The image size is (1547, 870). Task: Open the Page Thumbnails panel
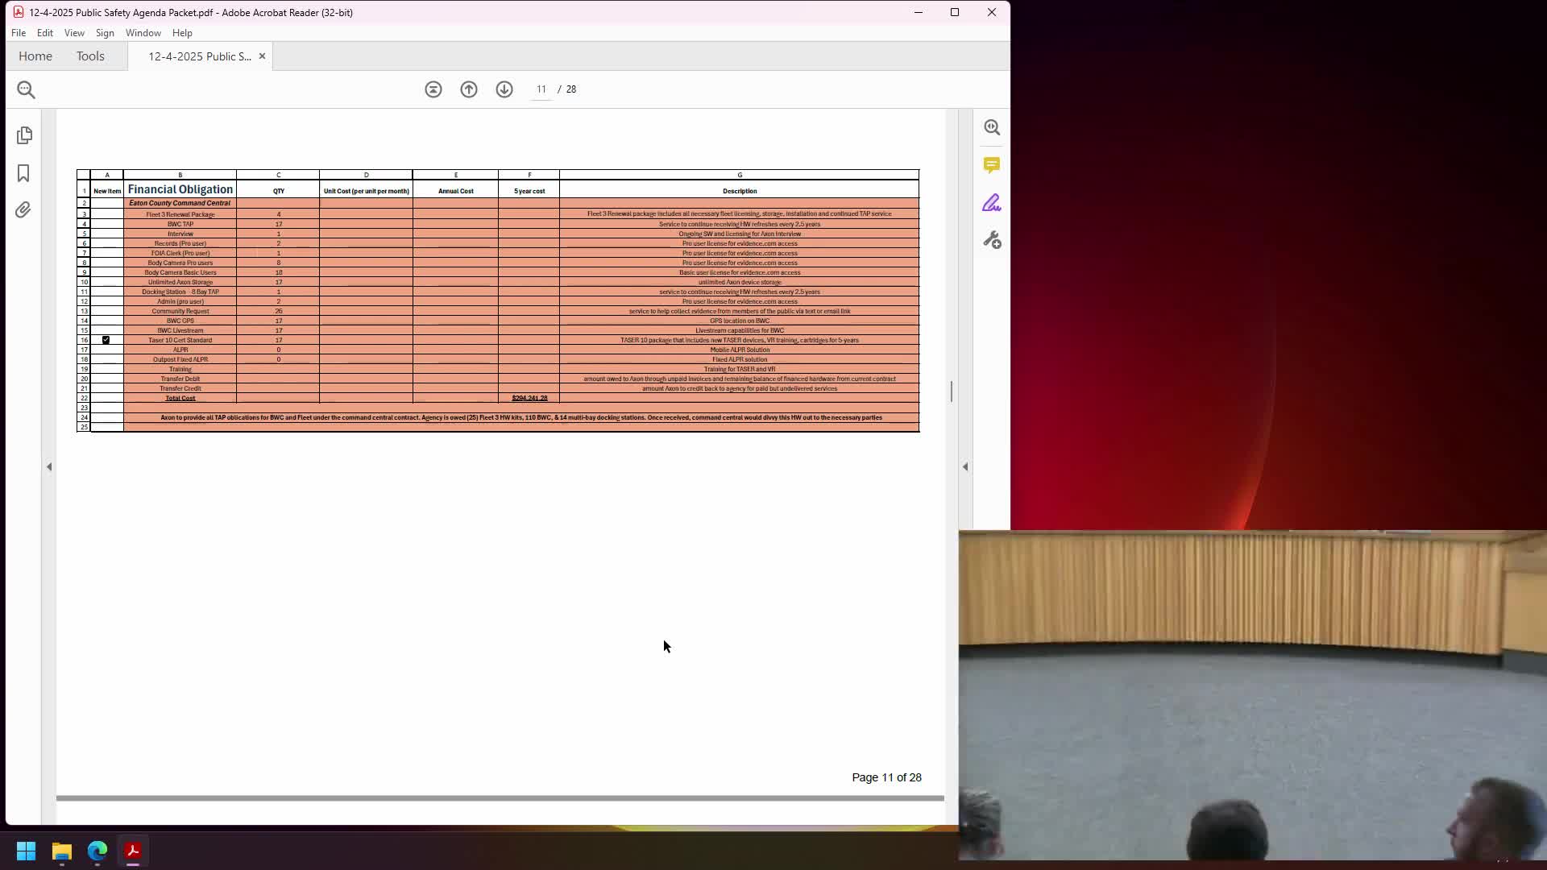[x=24, y=135]
